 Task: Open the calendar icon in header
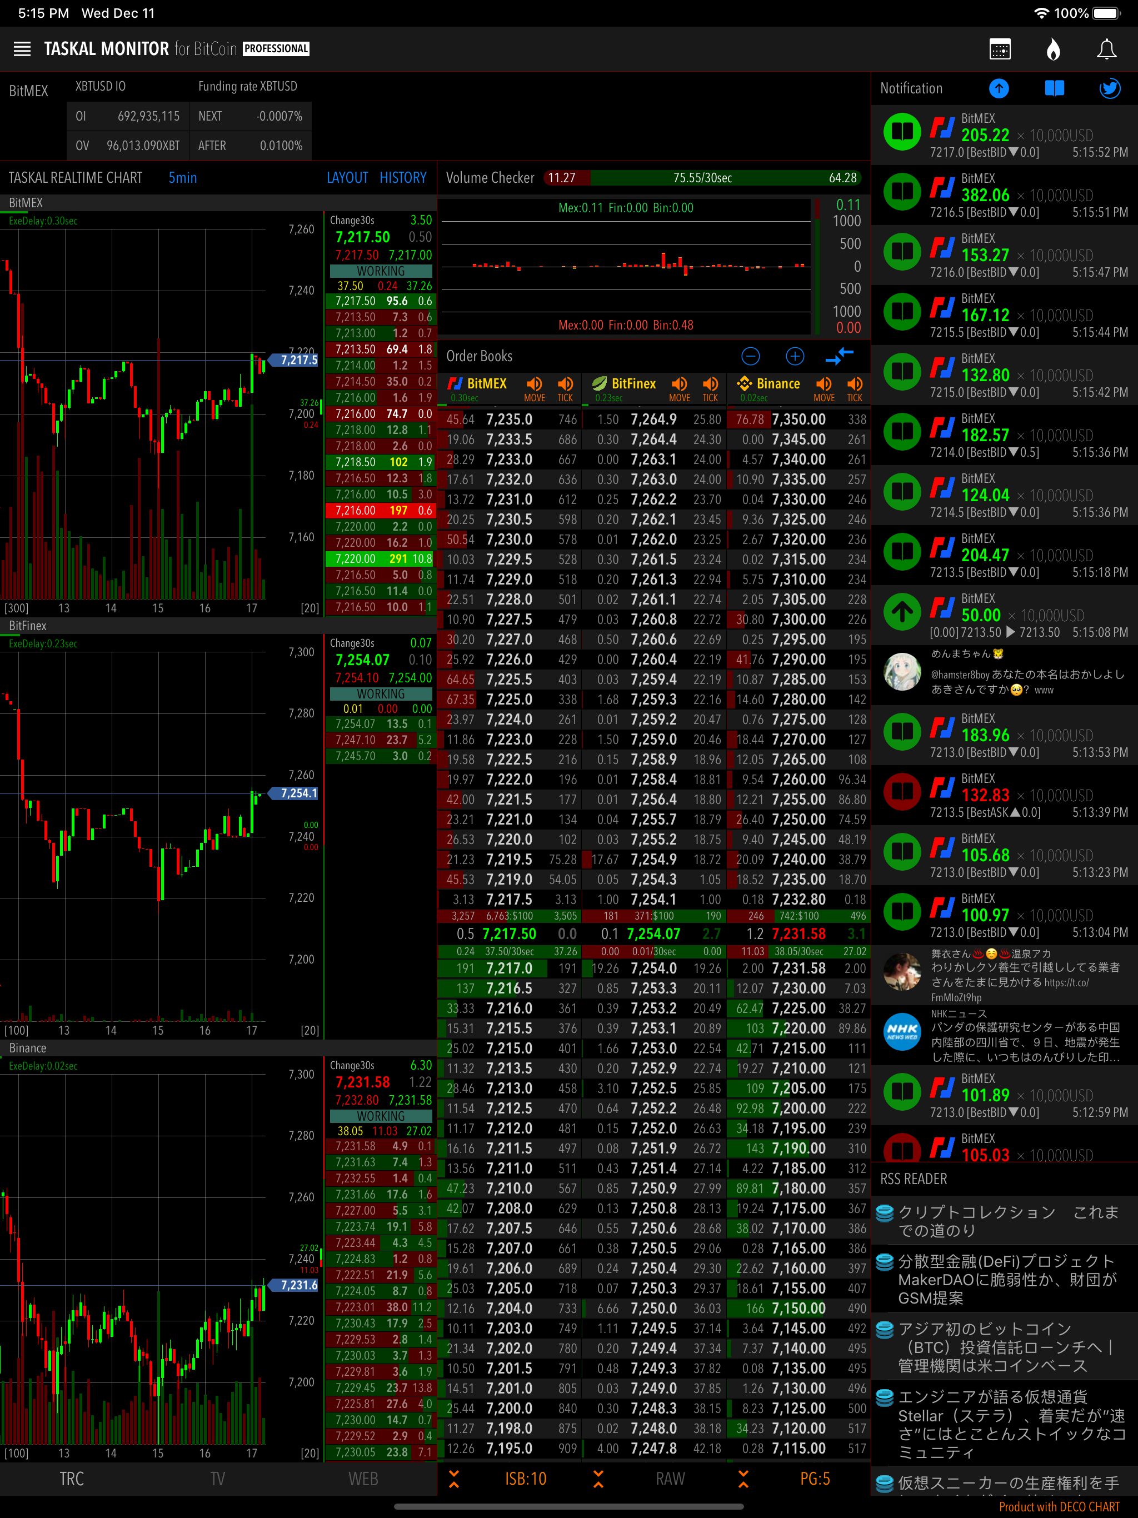1000,49
